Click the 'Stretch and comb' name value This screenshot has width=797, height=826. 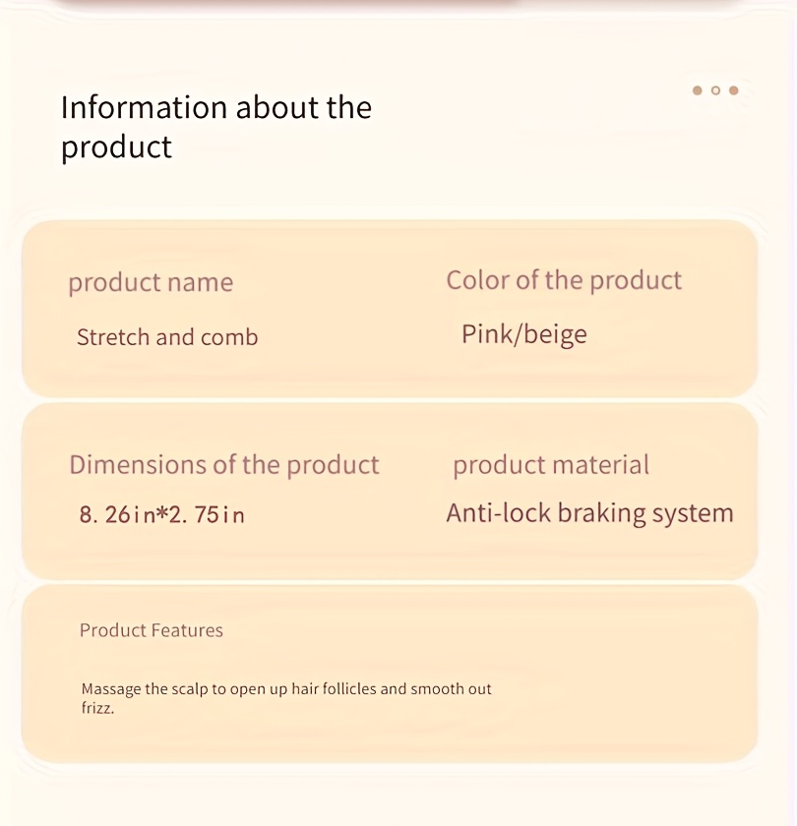[x=167, y=337]
